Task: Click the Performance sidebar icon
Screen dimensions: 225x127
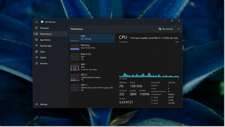Action: pyautogui.click(x=37, y=34)
